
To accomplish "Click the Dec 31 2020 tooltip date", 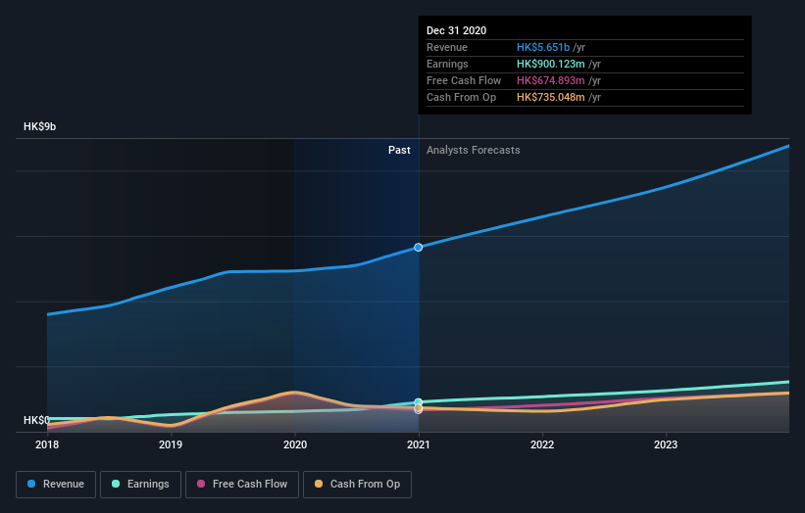I will click(x=456, y=30).
